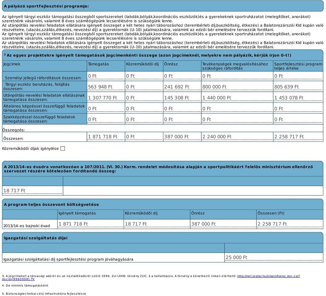Click Szakképzés program teljes értéke 0 Ft field
Image resolution: width=326 pixels, height=296 pixels.
coord(298,119)
